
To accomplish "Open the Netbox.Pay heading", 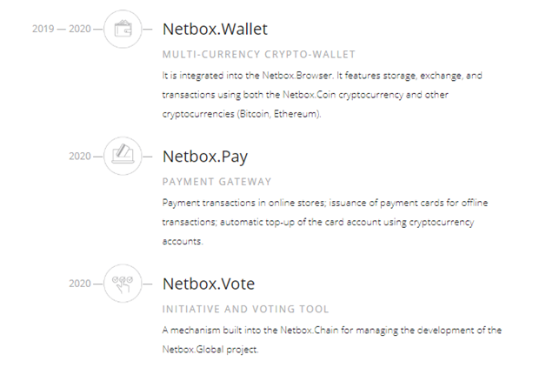I will click(205, 157).
